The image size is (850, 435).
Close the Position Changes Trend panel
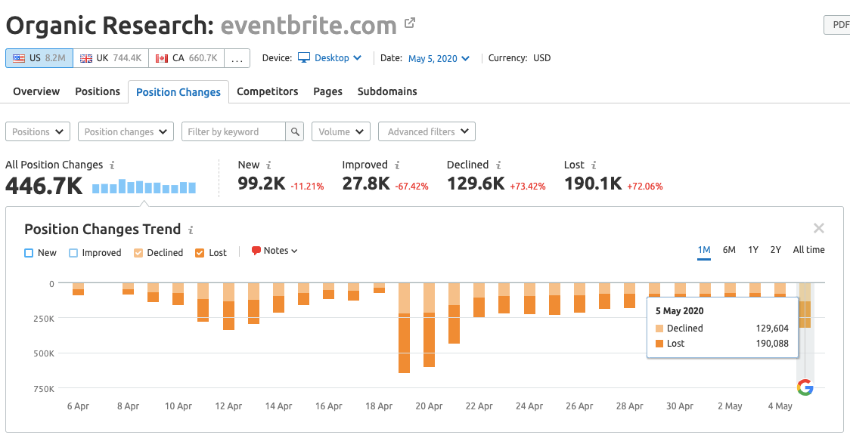click(818, 228)
